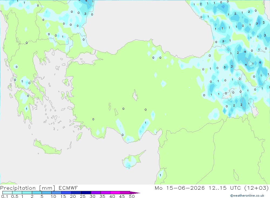Click the 30–35 mm legend color swatch
The image size is (270, 198).
click(x=96, y=193)
